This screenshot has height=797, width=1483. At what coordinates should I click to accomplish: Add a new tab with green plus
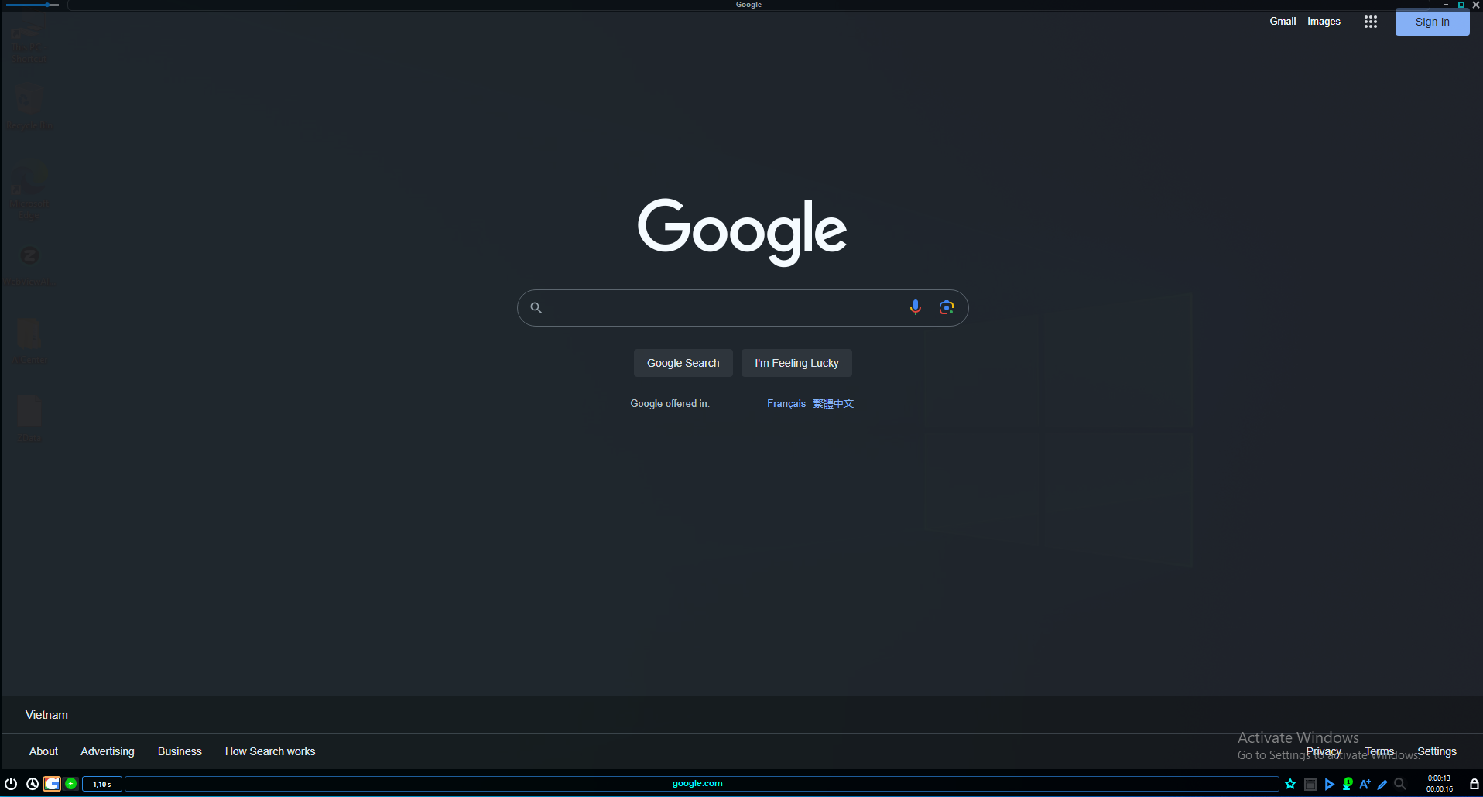click(x=71, y=784)
